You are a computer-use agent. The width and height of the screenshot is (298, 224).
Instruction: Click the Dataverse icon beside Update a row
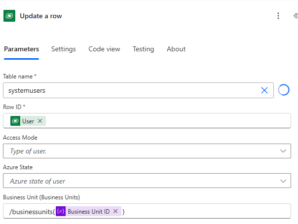(9, 16)
